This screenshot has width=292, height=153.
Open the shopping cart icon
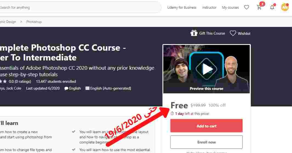pos(259,7)
